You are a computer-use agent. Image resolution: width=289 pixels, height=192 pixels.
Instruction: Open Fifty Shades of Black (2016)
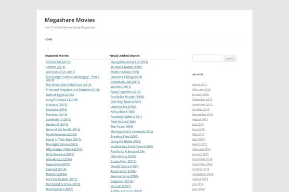[64, 149]
